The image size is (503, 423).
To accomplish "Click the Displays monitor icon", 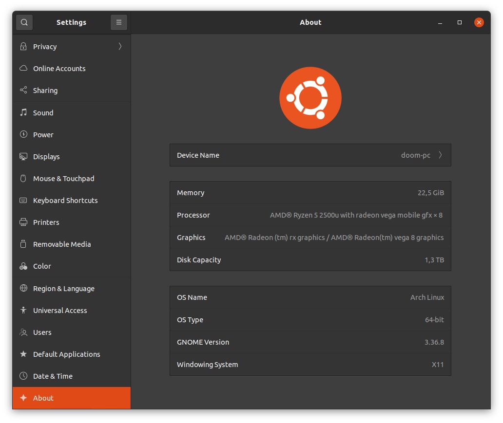I will (x=23, y=156).
